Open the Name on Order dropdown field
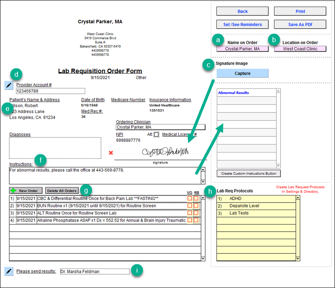The height and width of the screenshot is (288, 335). 242,49
